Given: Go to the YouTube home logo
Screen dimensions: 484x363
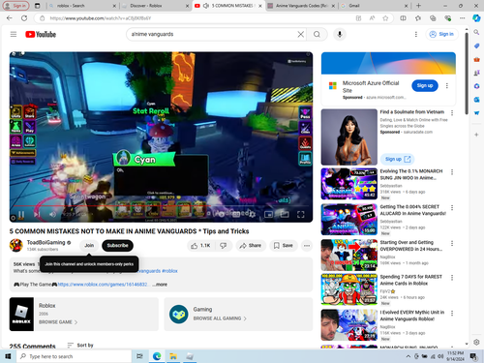Looking at the screenshot, I should point(41,34).
